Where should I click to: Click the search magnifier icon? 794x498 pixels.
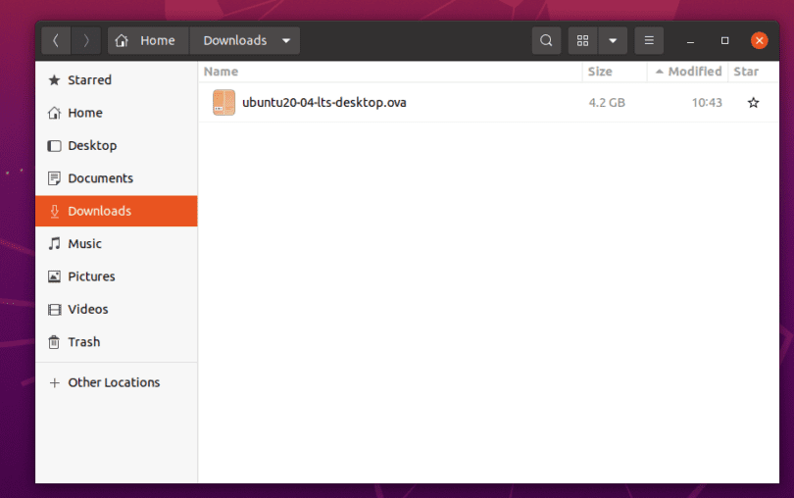click(546, 40)
